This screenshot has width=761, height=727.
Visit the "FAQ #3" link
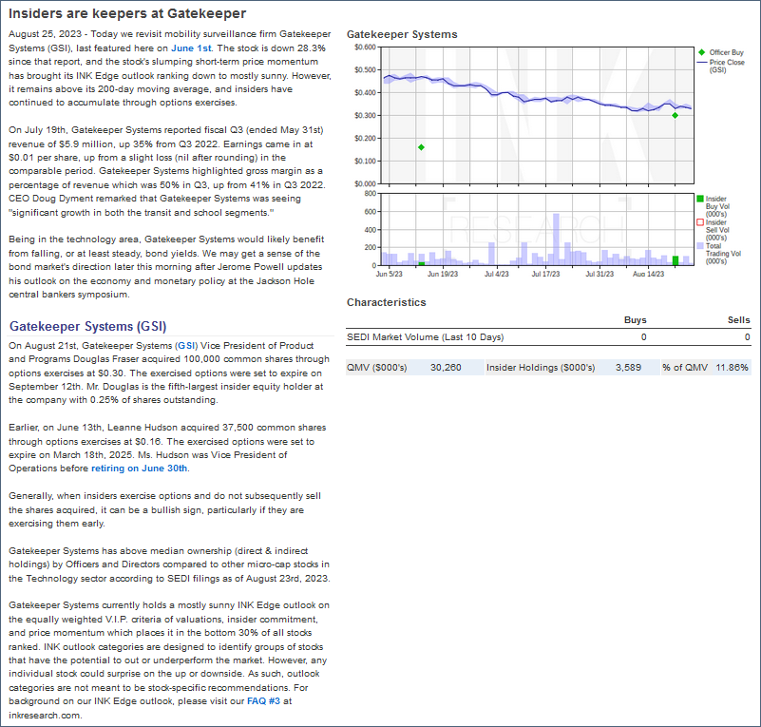tap(263, 701)
